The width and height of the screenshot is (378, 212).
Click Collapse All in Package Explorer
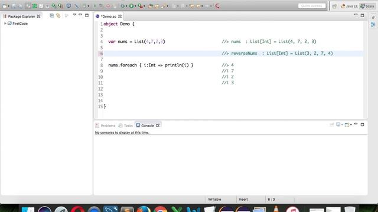pos(51,16)
